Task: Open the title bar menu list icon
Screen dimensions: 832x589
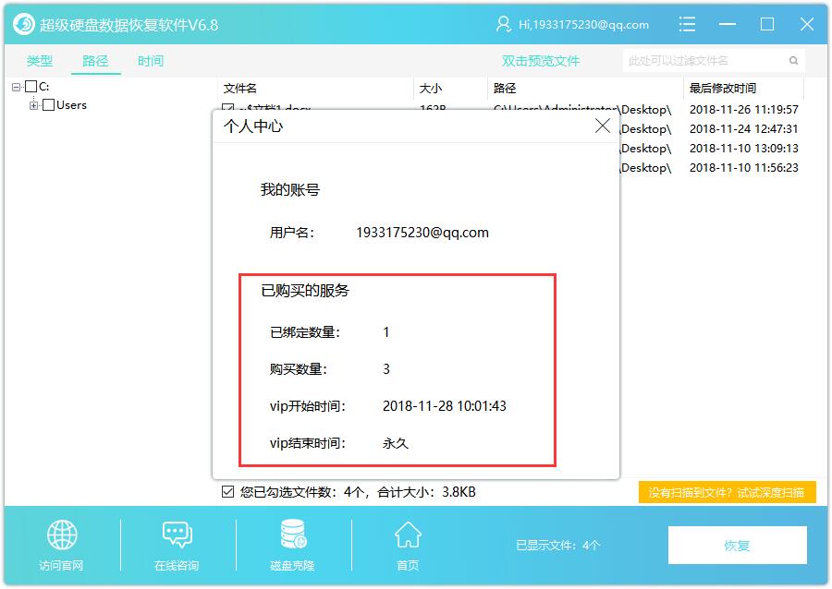Action: pyautogui.click(x=686, y=24)
